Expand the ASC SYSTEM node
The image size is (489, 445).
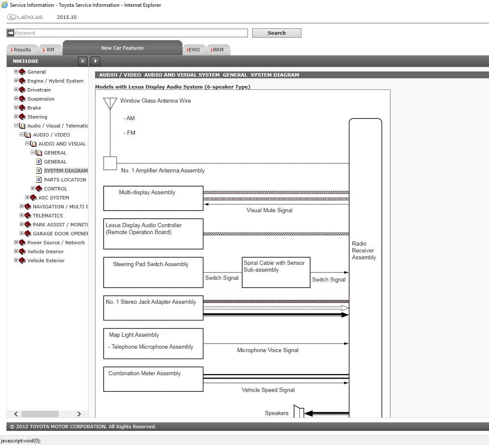click(27, 197)
